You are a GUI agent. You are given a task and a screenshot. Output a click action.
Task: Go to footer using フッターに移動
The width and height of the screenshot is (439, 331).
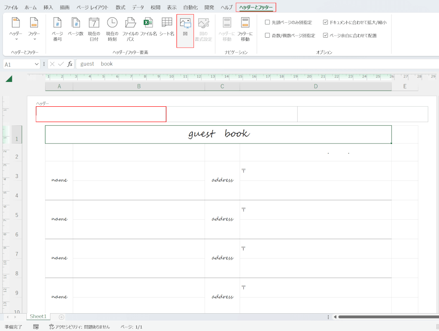[245, 29]
